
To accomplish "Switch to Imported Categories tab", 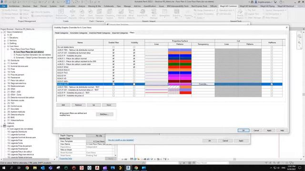I will [x=120, y=33].
